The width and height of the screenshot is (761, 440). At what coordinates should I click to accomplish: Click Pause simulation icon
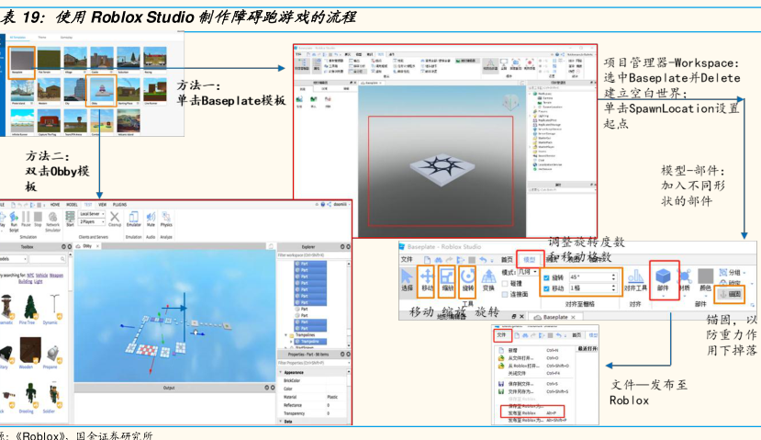(26, 219)
